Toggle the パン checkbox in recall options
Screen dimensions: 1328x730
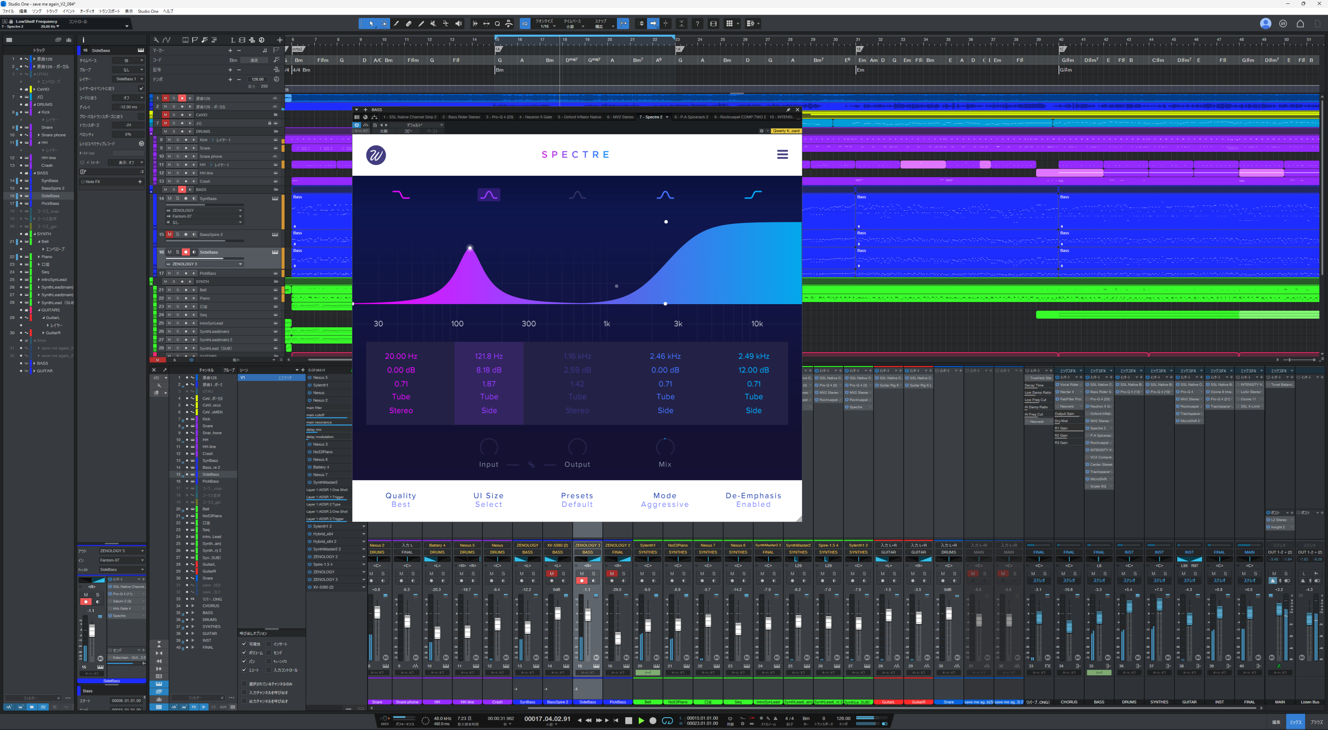pyautogui.click(x=244, y=661)
